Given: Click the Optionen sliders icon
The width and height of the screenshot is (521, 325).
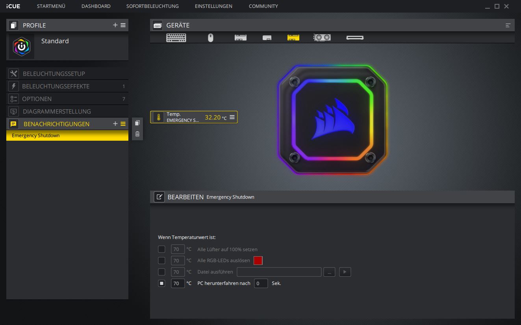Looking at the screenshot, I should coord(14,99).
